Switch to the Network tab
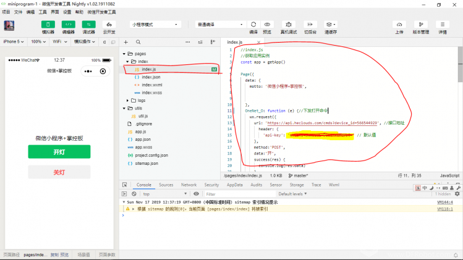This screenshot has height=260, width=463. tap(189, 185)
